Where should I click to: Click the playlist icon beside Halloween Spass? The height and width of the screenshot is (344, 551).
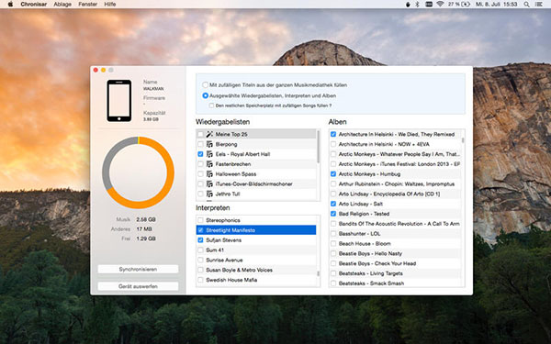[x=209, y=174]
